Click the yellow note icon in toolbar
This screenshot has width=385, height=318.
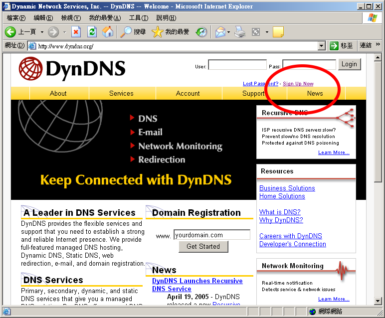point(278,32)
